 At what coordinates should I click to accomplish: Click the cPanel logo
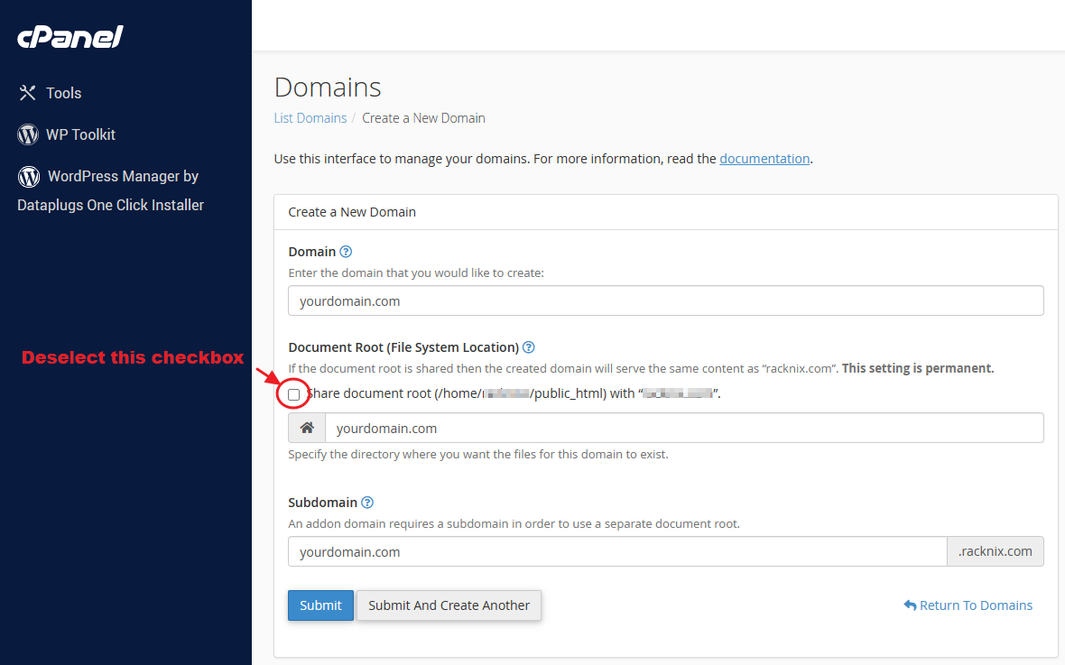coord(69,37)
